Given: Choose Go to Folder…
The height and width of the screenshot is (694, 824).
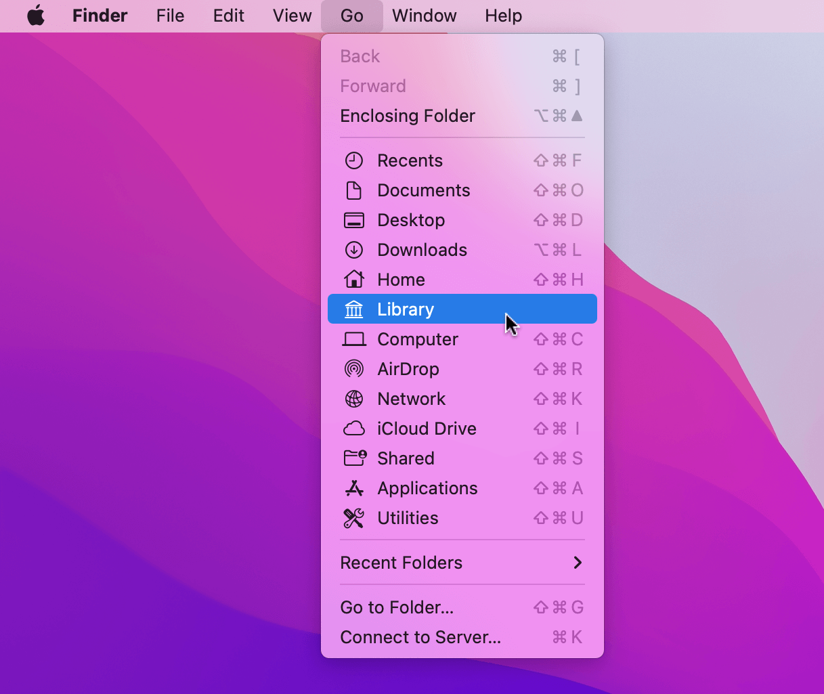Looking at the screenshot, I should (x=462, y=607).
